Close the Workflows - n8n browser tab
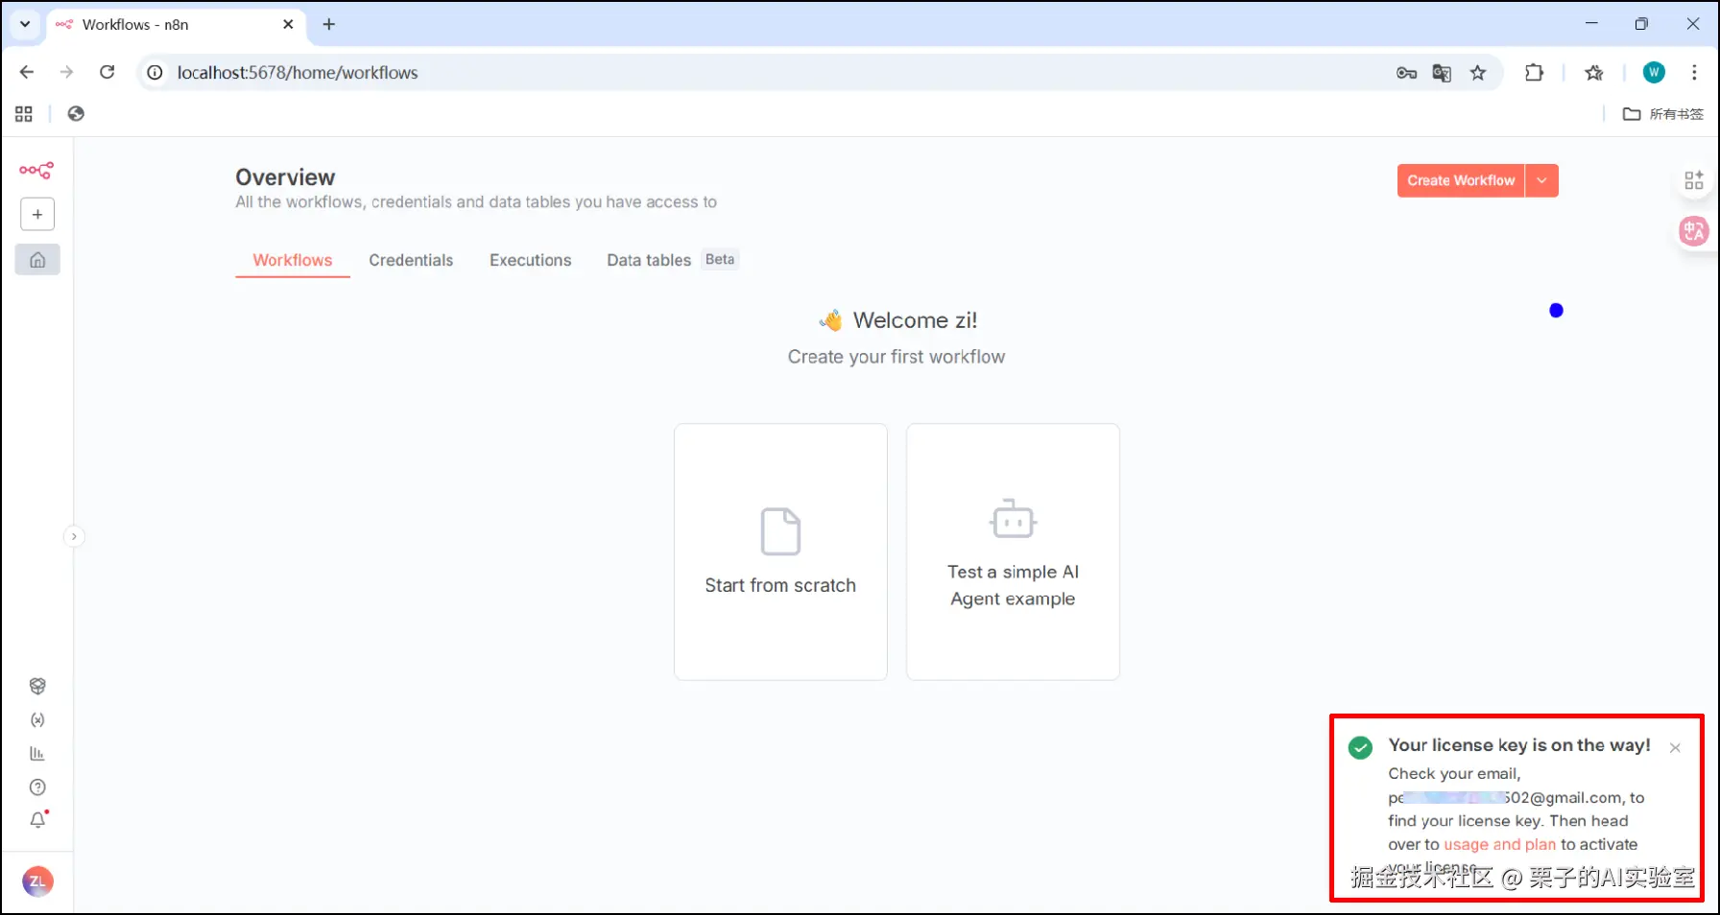1720x915 pixels. click(x=288, y=24)
